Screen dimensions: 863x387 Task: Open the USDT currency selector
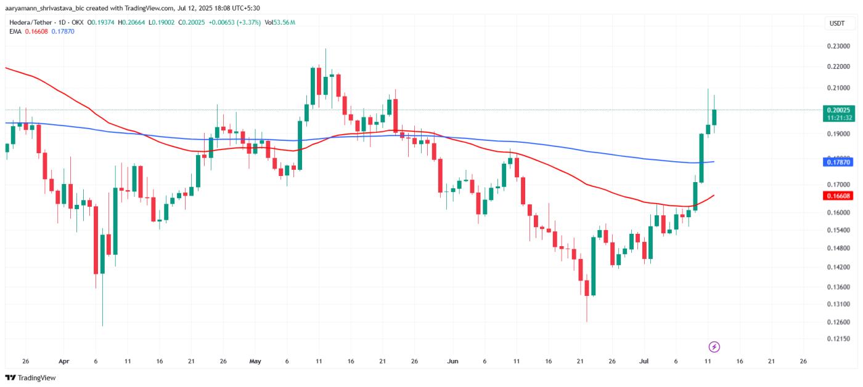pyautogui.click(x=837, y=23)
